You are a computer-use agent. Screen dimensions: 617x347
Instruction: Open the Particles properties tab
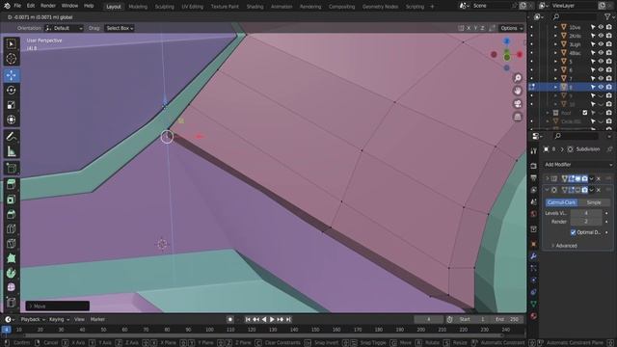533,268
